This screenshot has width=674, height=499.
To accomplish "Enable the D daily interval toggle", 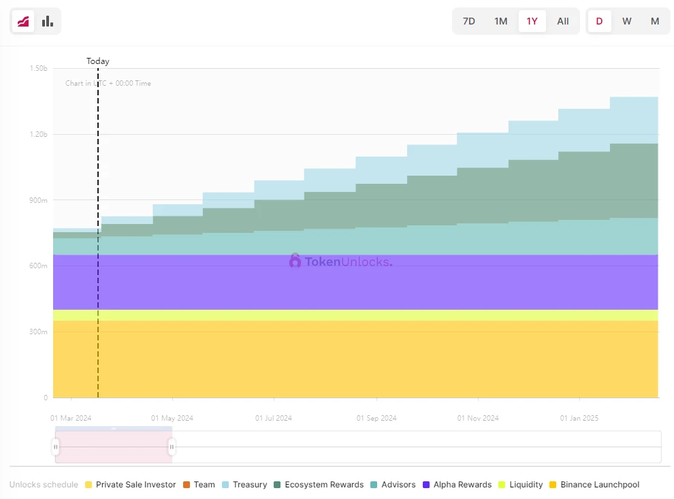I will coord(598,21).
